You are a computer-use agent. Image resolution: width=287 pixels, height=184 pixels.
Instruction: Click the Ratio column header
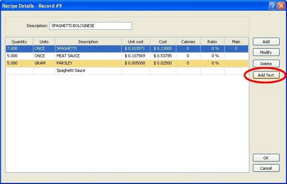click(212, 42)
